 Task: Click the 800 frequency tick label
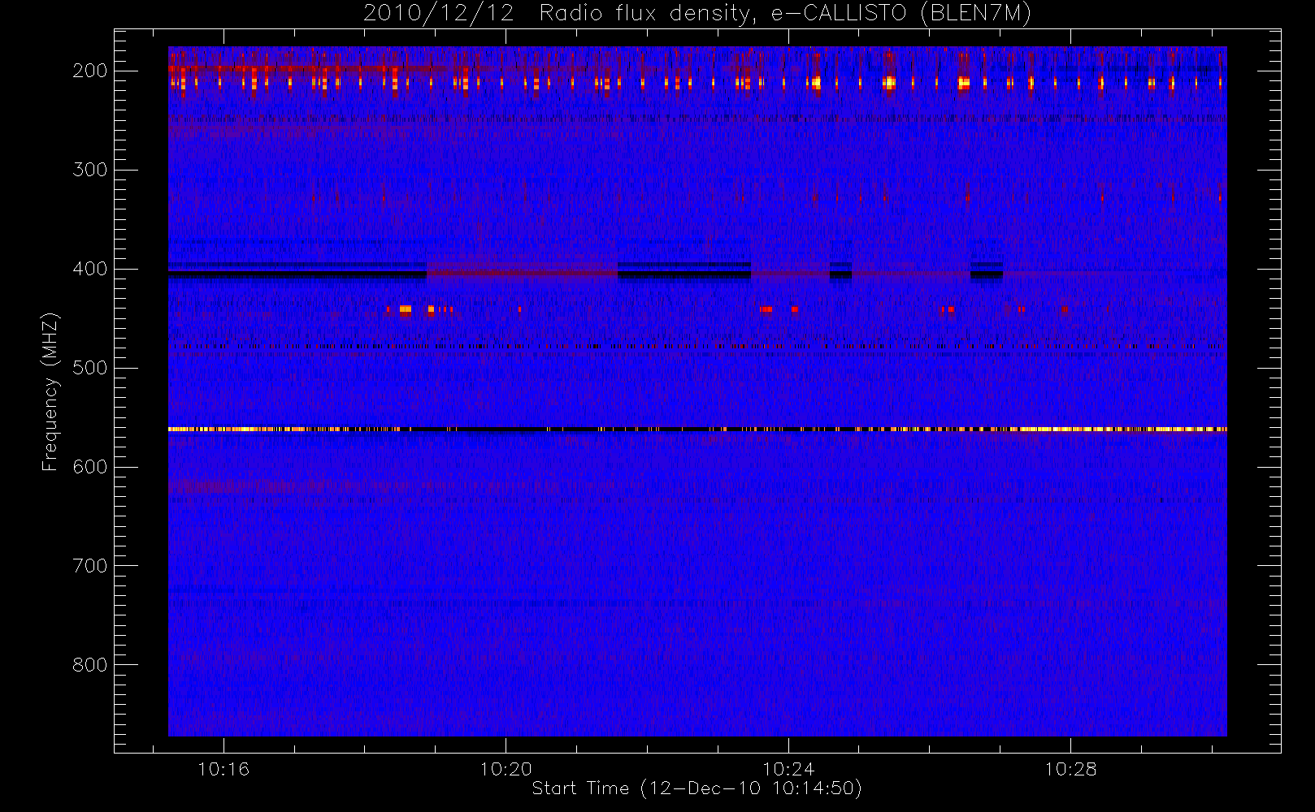pos(90,665)
